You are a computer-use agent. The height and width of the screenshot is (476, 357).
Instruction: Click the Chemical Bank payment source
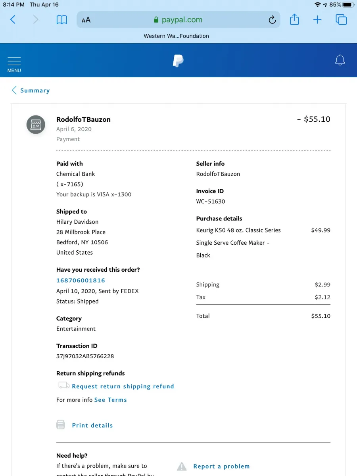[76, 174]
